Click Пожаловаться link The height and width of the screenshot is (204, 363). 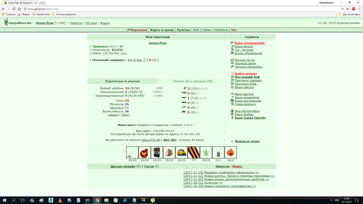(x=245, y=104)
